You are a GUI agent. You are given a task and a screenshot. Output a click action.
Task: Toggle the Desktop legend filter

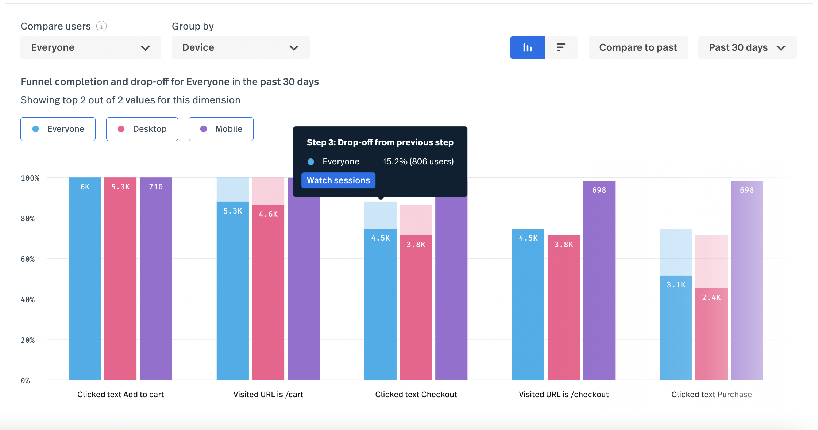142,129
